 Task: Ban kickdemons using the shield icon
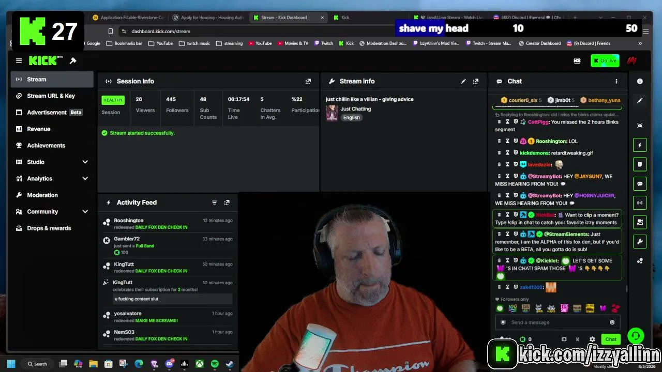click(x=516, y=153)
